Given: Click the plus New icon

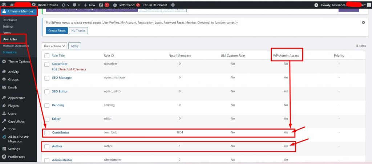Looking at the screenshot, I should pos(86,5).
